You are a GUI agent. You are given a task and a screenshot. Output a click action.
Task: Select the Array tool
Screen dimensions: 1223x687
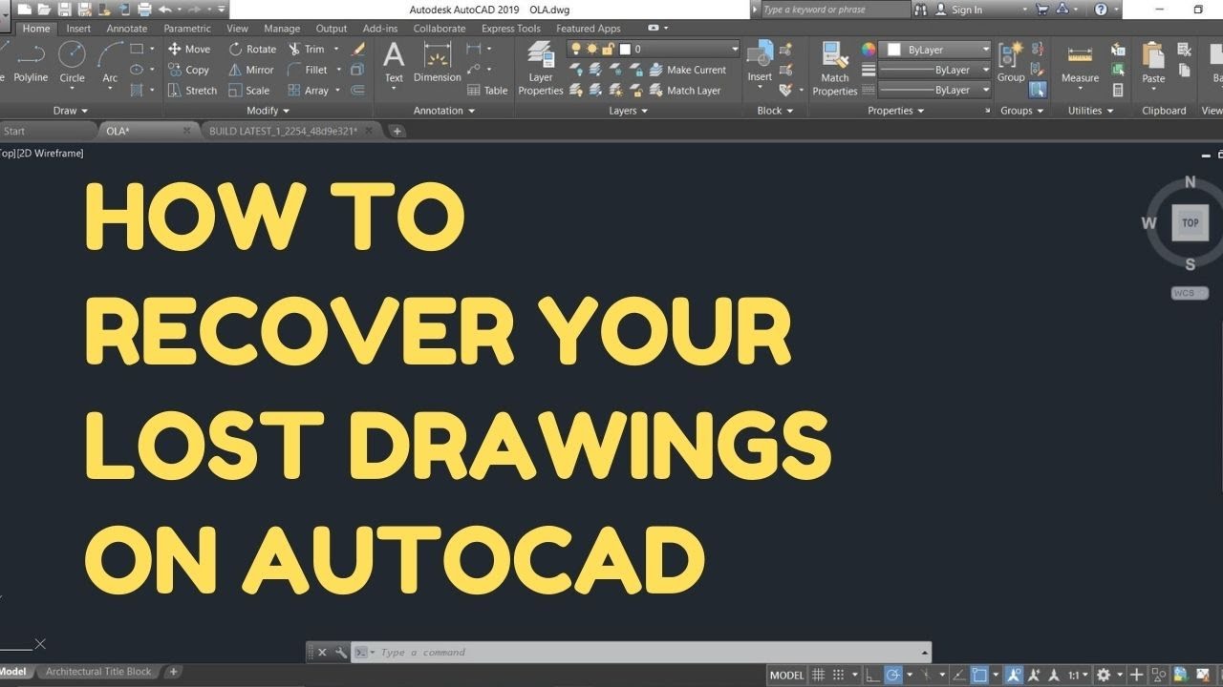point(308,91)
